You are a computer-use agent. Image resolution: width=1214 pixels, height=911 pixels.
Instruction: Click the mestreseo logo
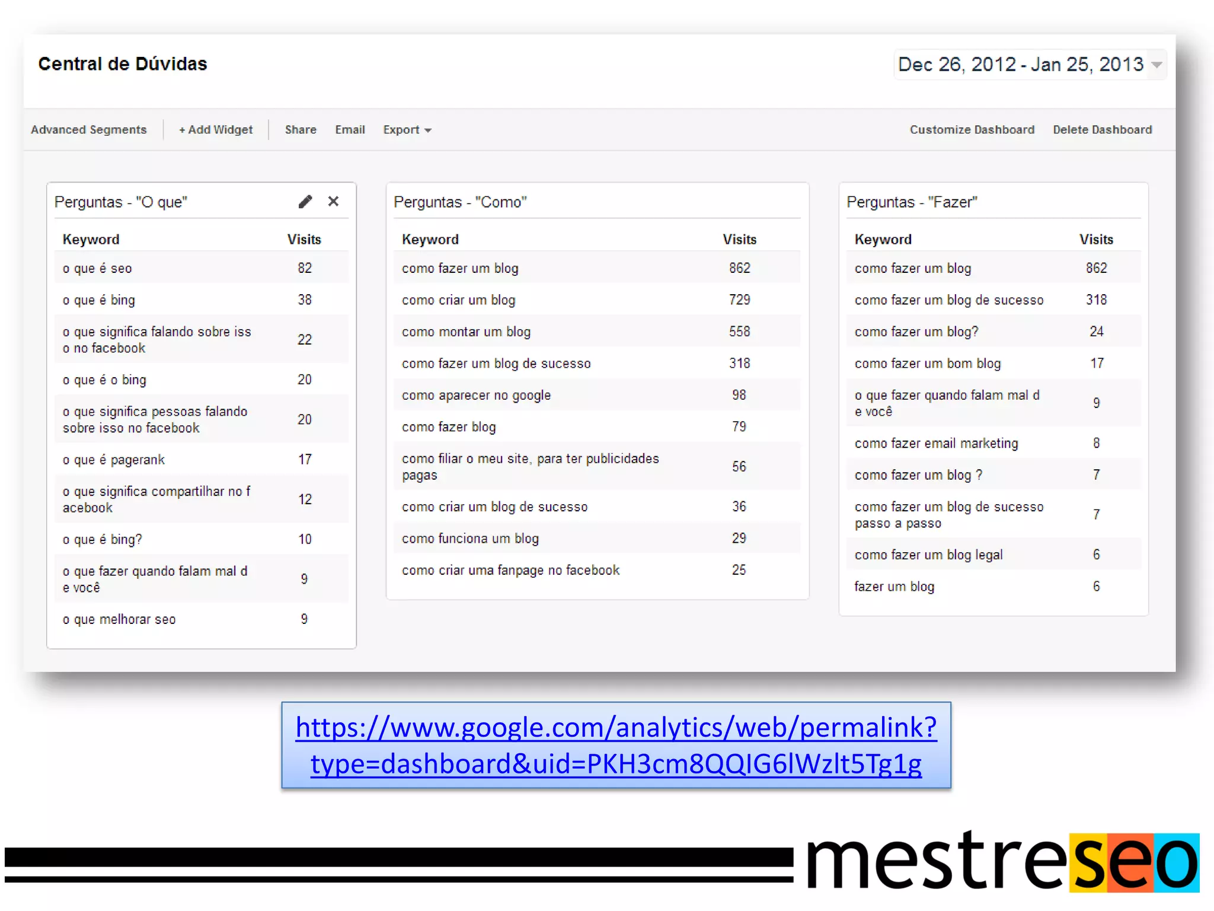pyautogui.click(x=1003, y=861)
